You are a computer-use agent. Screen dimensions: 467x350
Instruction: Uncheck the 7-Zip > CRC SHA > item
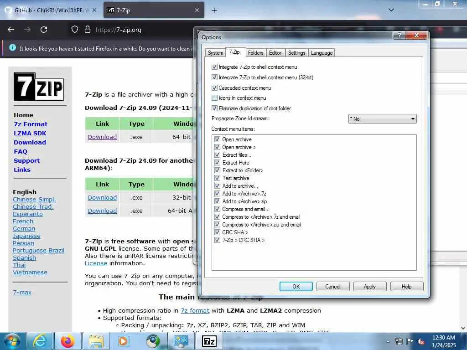(218, 240)
